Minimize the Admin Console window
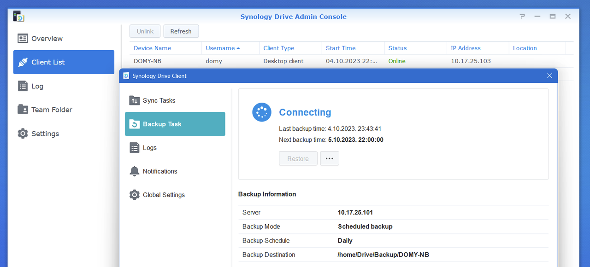 [537, 16]
